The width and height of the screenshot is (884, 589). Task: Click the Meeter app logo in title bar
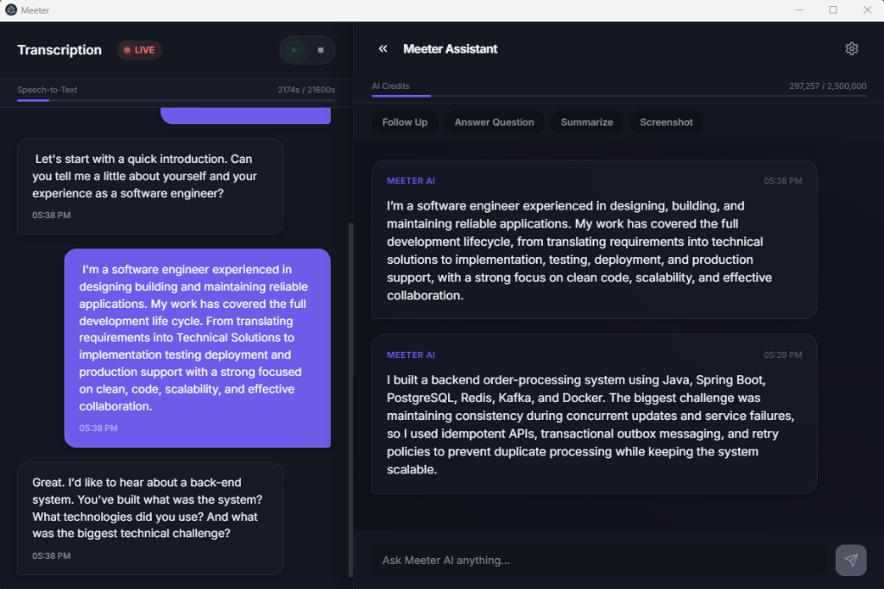click(x=10, y=10)
